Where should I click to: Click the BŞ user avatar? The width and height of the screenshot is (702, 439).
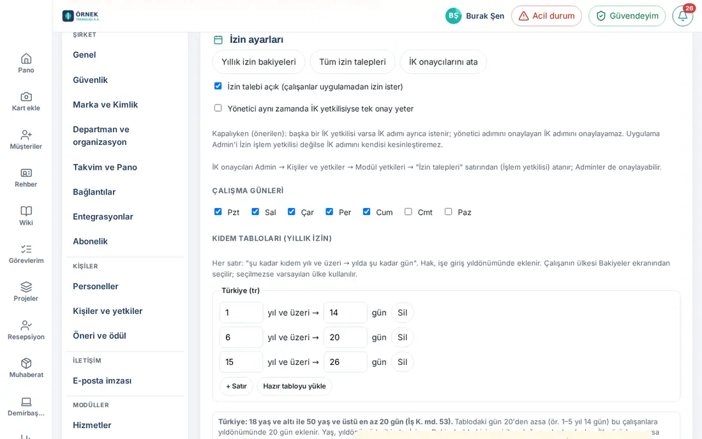coord(453,16)
